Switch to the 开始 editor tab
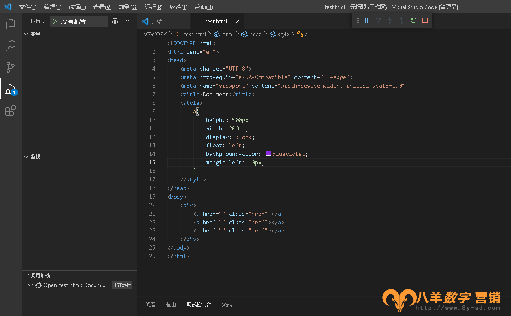The image size is (511, 316). click(164, 21)
